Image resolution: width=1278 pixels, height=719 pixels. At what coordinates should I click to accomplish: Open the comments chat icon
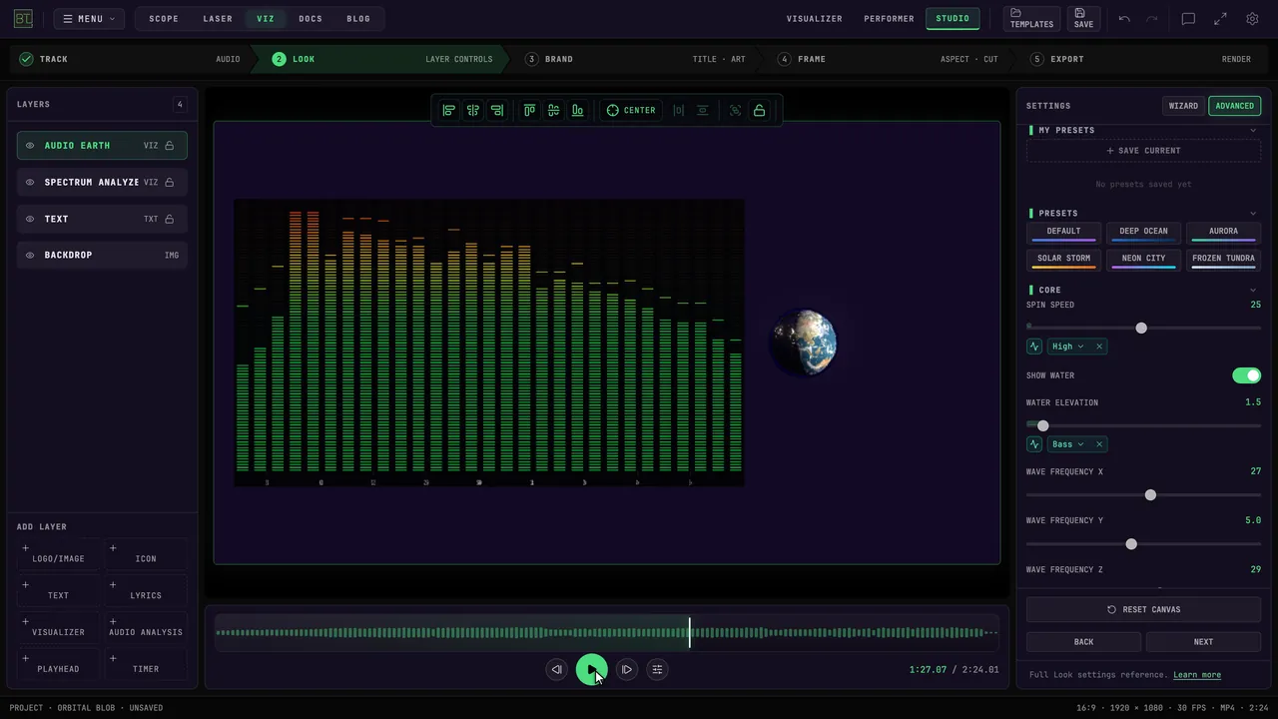[1188, 19]
